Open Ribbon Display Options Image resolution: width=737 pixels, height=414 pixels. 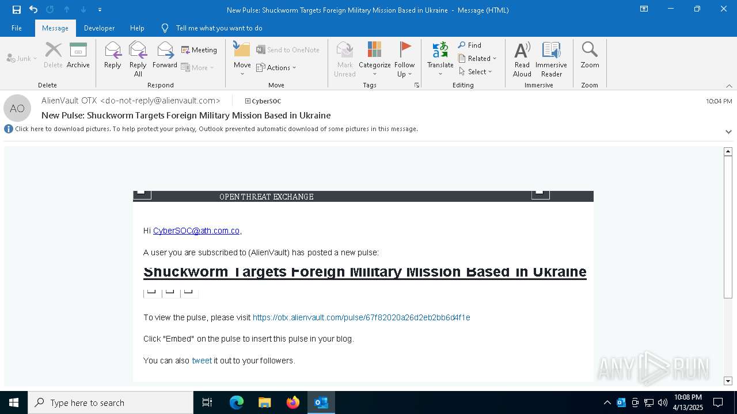pos(644,9)
